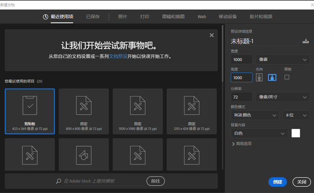The image size is (314, 193).
Task: Choose the 自定 1920 x 1080 preset
Action: click(138, 111)
